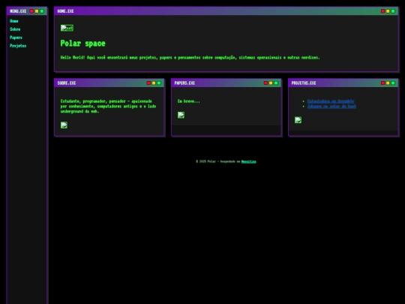Click the green button of SOBRE.EXE
Image resolution: width=405 pixels, height=304 pixels.
click(159, 83)
